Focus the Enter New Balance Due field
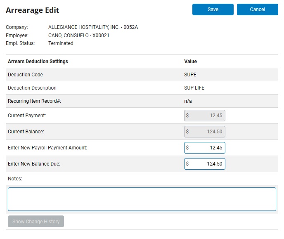 tap(205, 164)
